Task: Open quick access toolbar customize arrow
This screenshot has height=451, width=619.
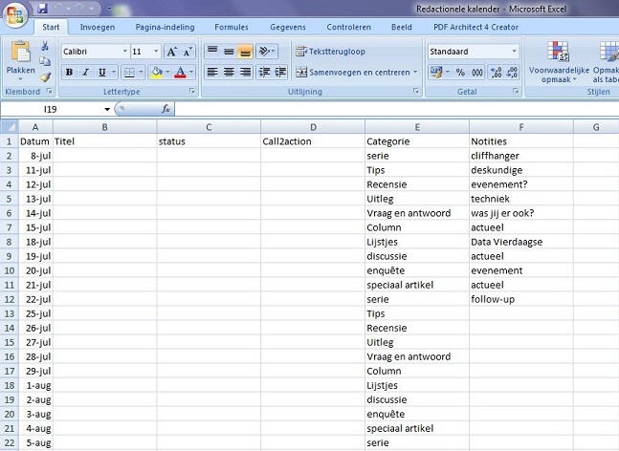Action: [x=109, y=8]
